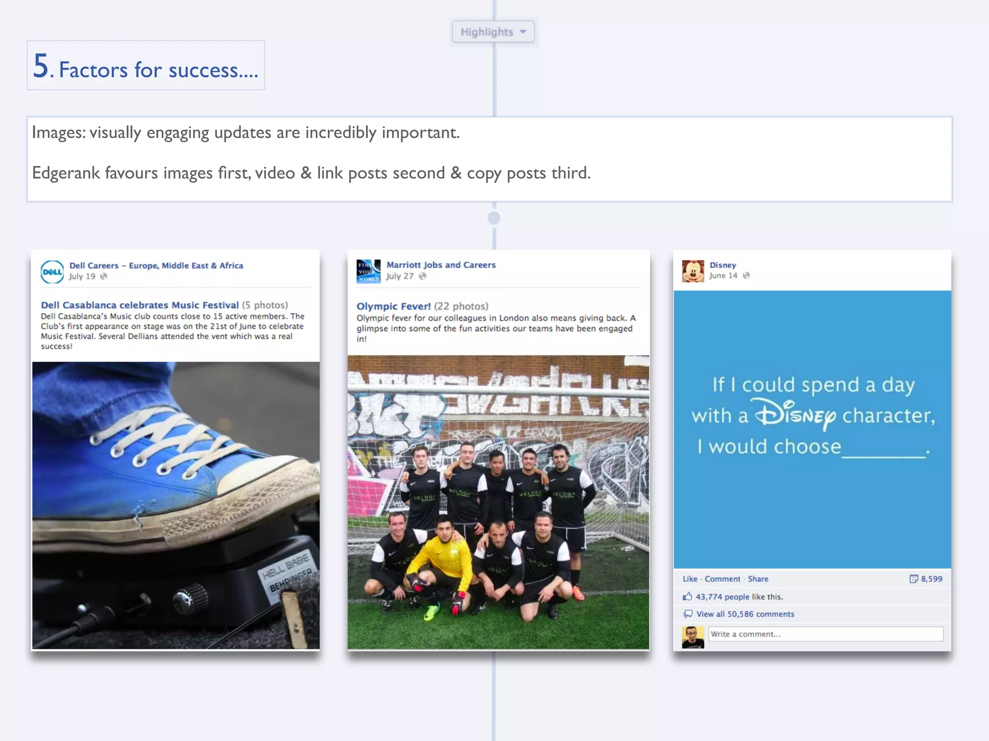Open the Highlights dropdown
989x741 pixels.
point(494,32)
